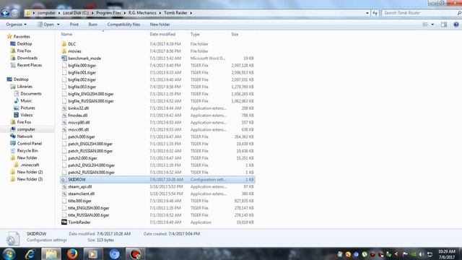This screenshot has height=260, width=462.
Task: Open the Favorites star in sidebar
Action: tap(9, 37)
